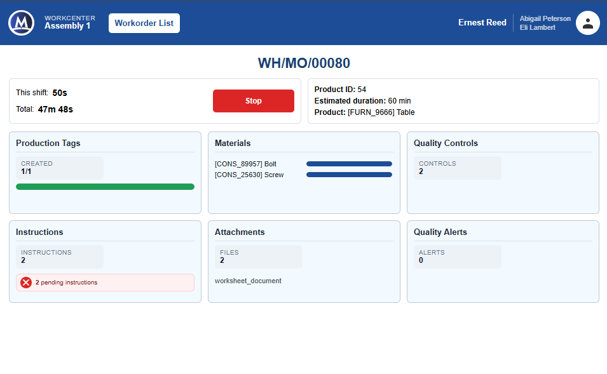Screen dimensions: 607x374
Task: Click the green Production Tags progress bar
Action: click(105, 187)
